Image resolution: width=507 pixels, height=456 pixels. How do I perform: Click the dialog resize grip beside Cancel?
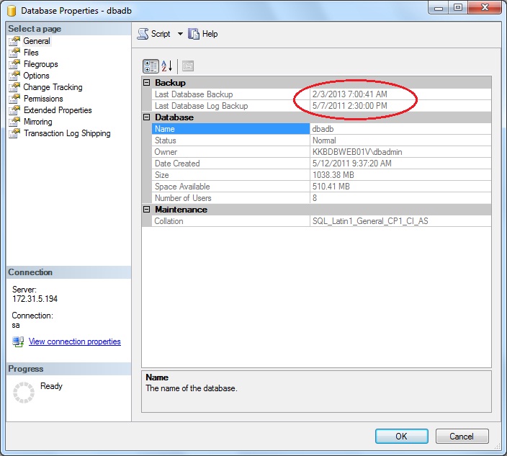497,447
